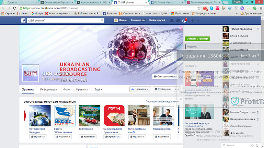This screenshot has width=264, height=148.
Task: Click the Facebook logo in the blue bar
Action: pos(23,20)
